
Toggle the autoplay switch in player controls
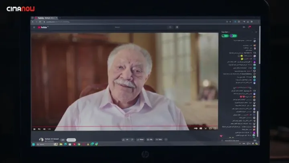pos(196,128)
